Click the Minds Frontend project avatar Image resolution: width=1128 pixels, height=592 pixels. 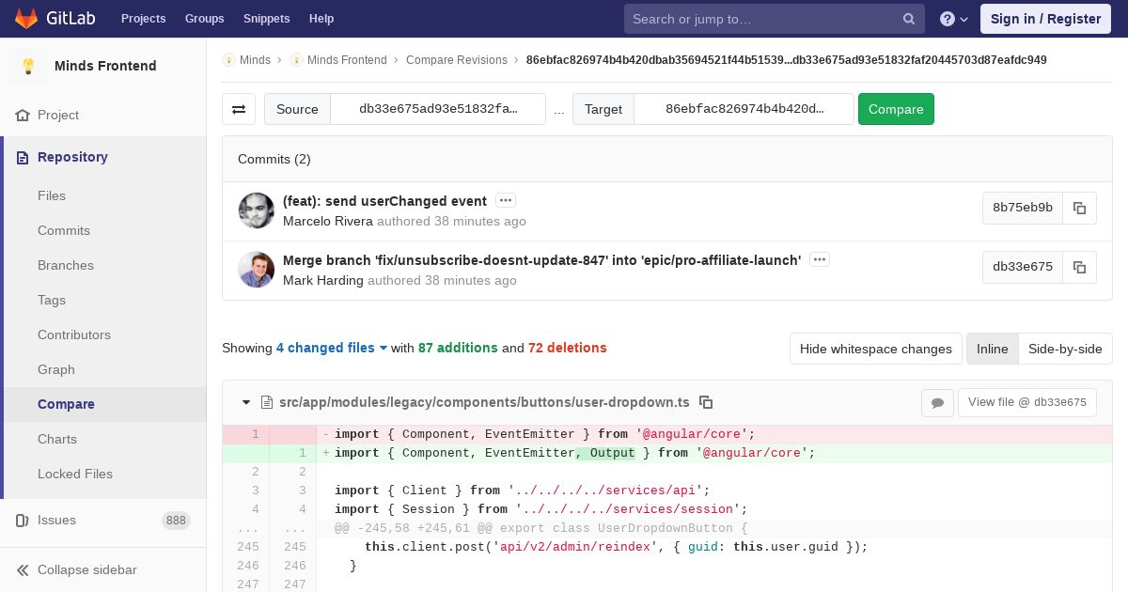(28, 66)
